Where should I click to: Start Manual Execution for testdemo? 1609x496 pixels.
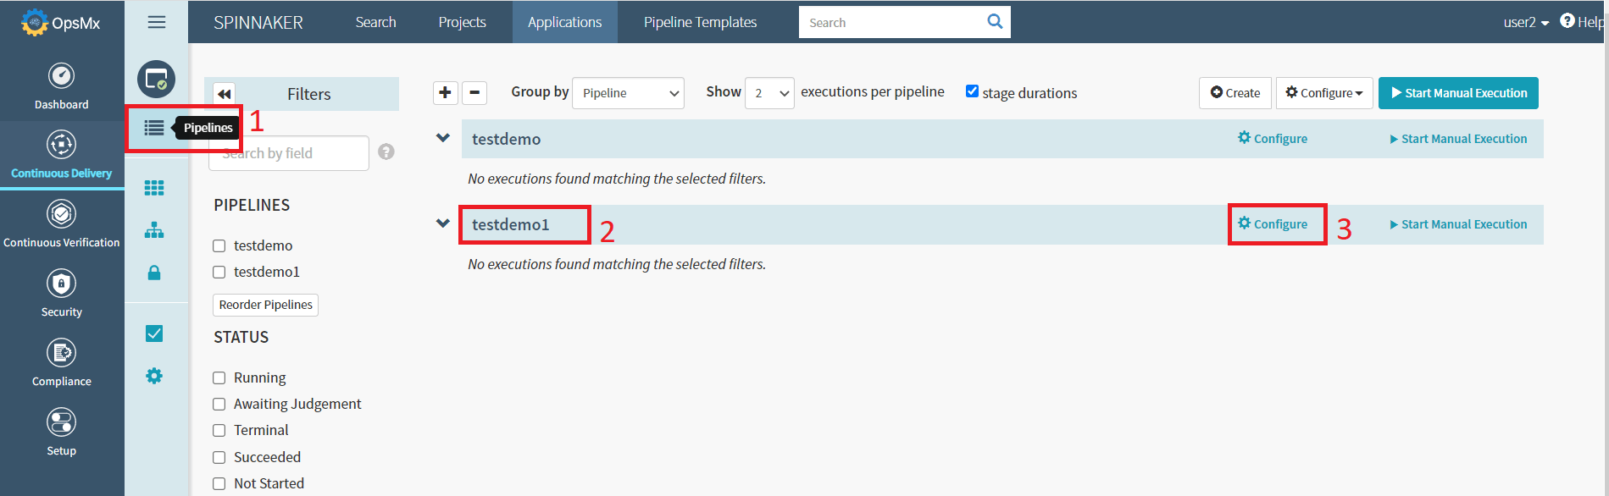[1458, 139]
